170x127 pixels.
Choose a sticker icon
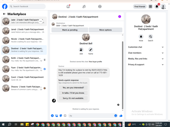[61, 115]
